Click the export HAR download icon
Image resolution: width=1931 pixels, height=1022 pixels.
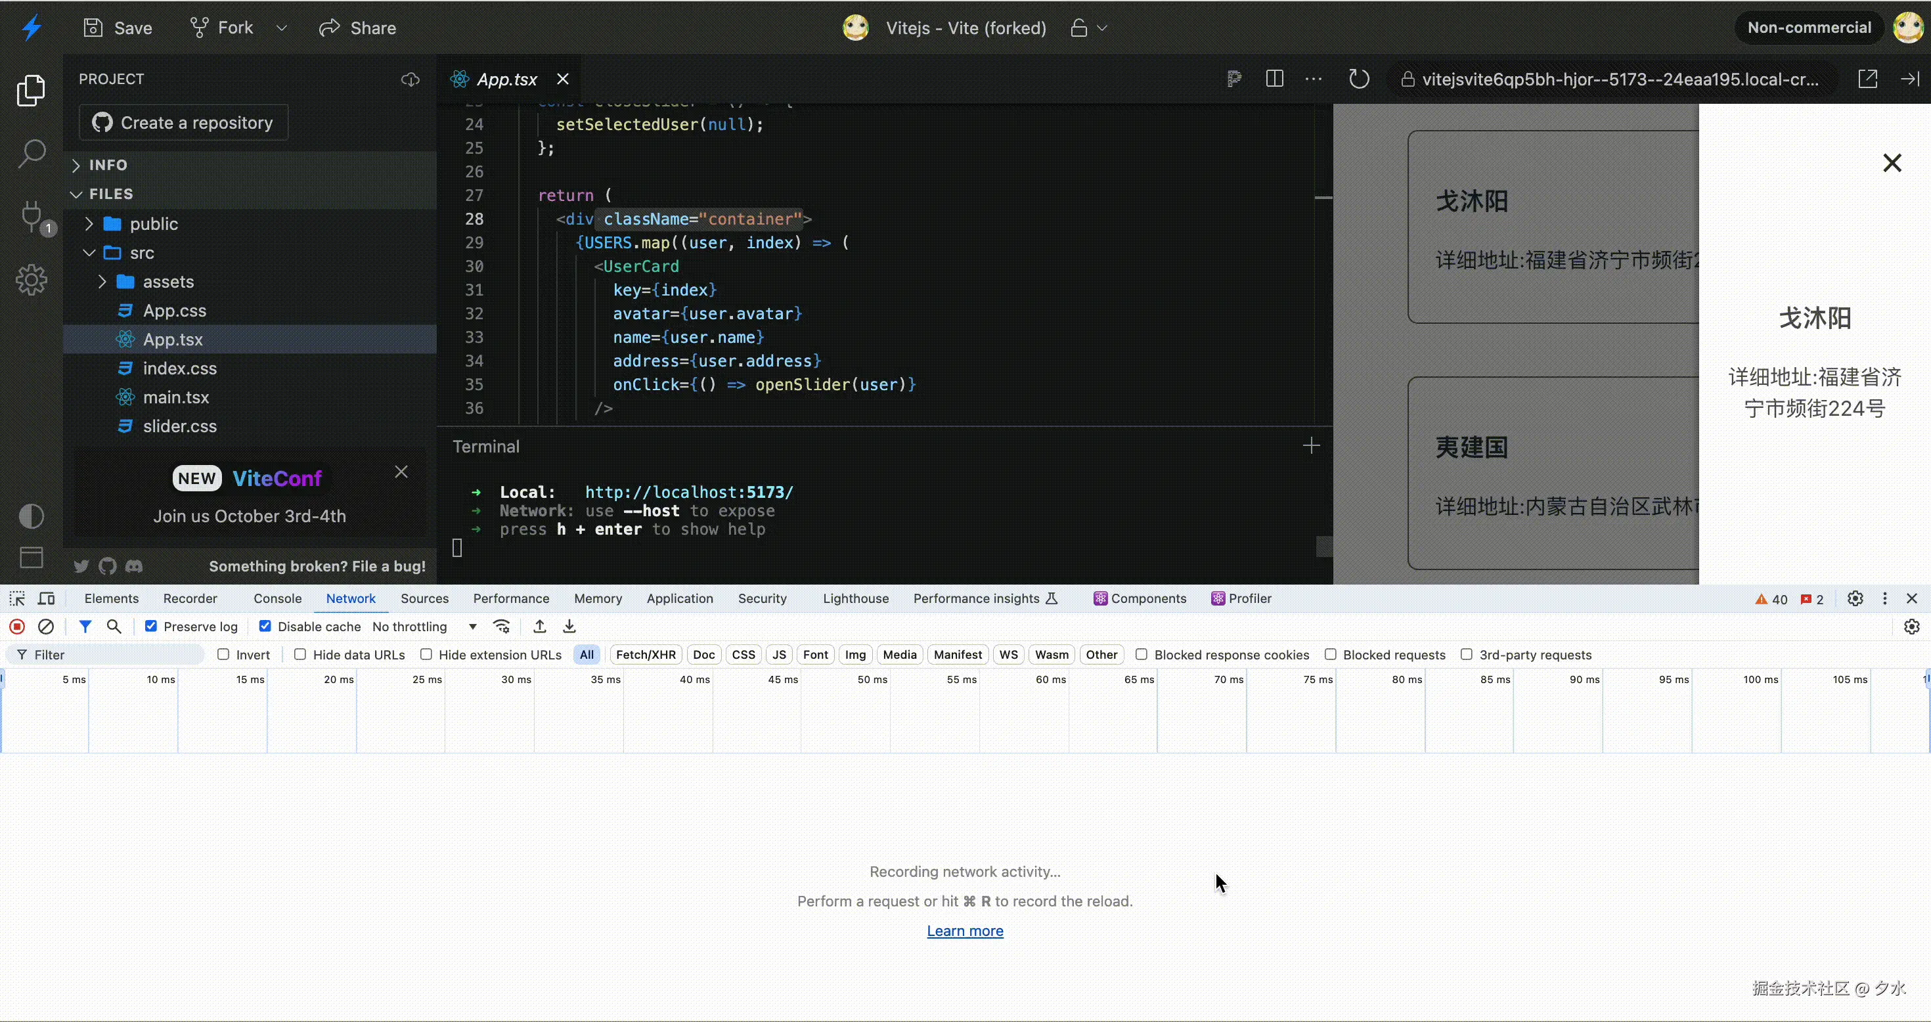click(569, 626)
